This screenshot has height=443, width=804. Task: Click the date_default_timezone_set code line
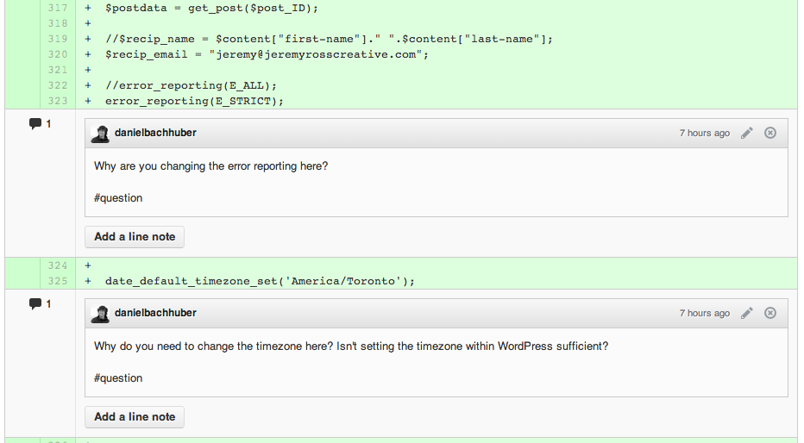pyautogui.click(x=260, y=281)
